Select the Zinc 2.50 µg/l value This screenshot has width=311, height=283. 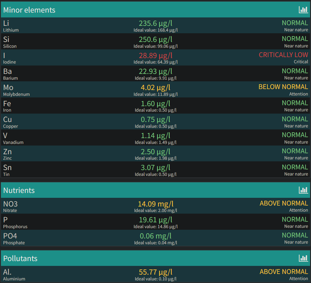[155, 152]
